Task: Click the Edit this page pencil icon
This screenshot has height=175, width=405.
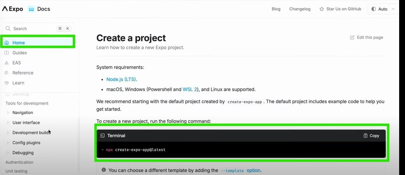Action: point(352,38)
